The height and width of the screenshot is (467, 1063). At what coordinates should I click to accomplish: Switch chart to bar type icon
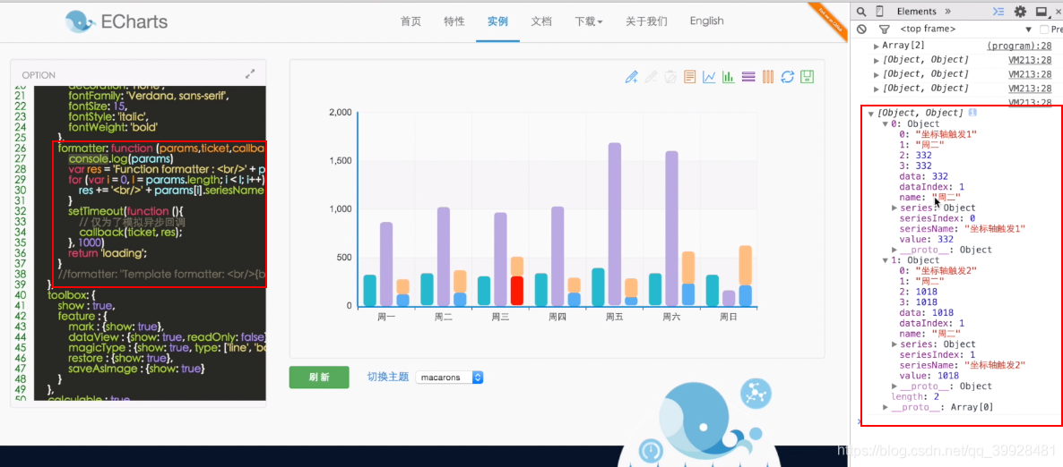729,76
